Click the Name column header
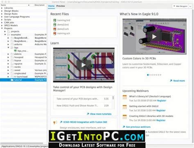The height and width of the screenshot is (148, 194). tap(15, 5)
